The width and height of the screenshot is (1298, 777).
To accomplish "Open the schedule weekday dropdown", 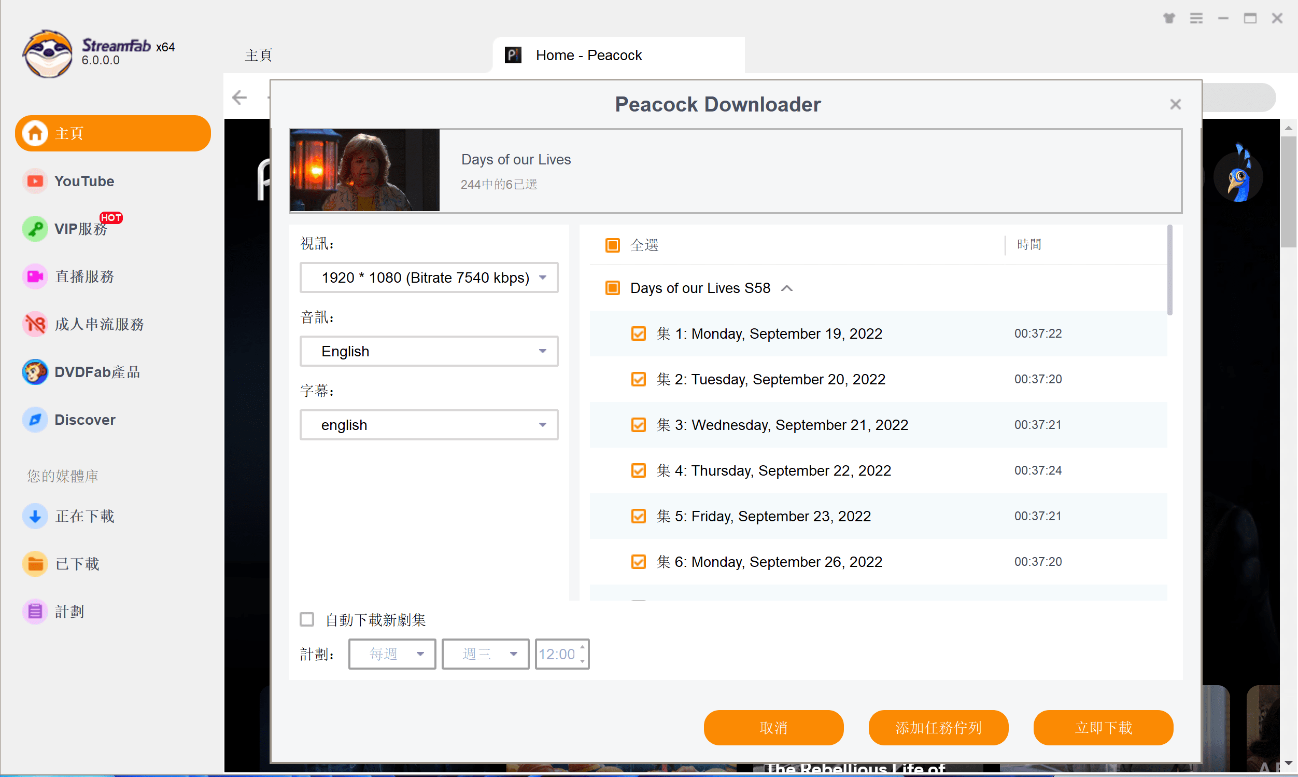I will (486, 654).
